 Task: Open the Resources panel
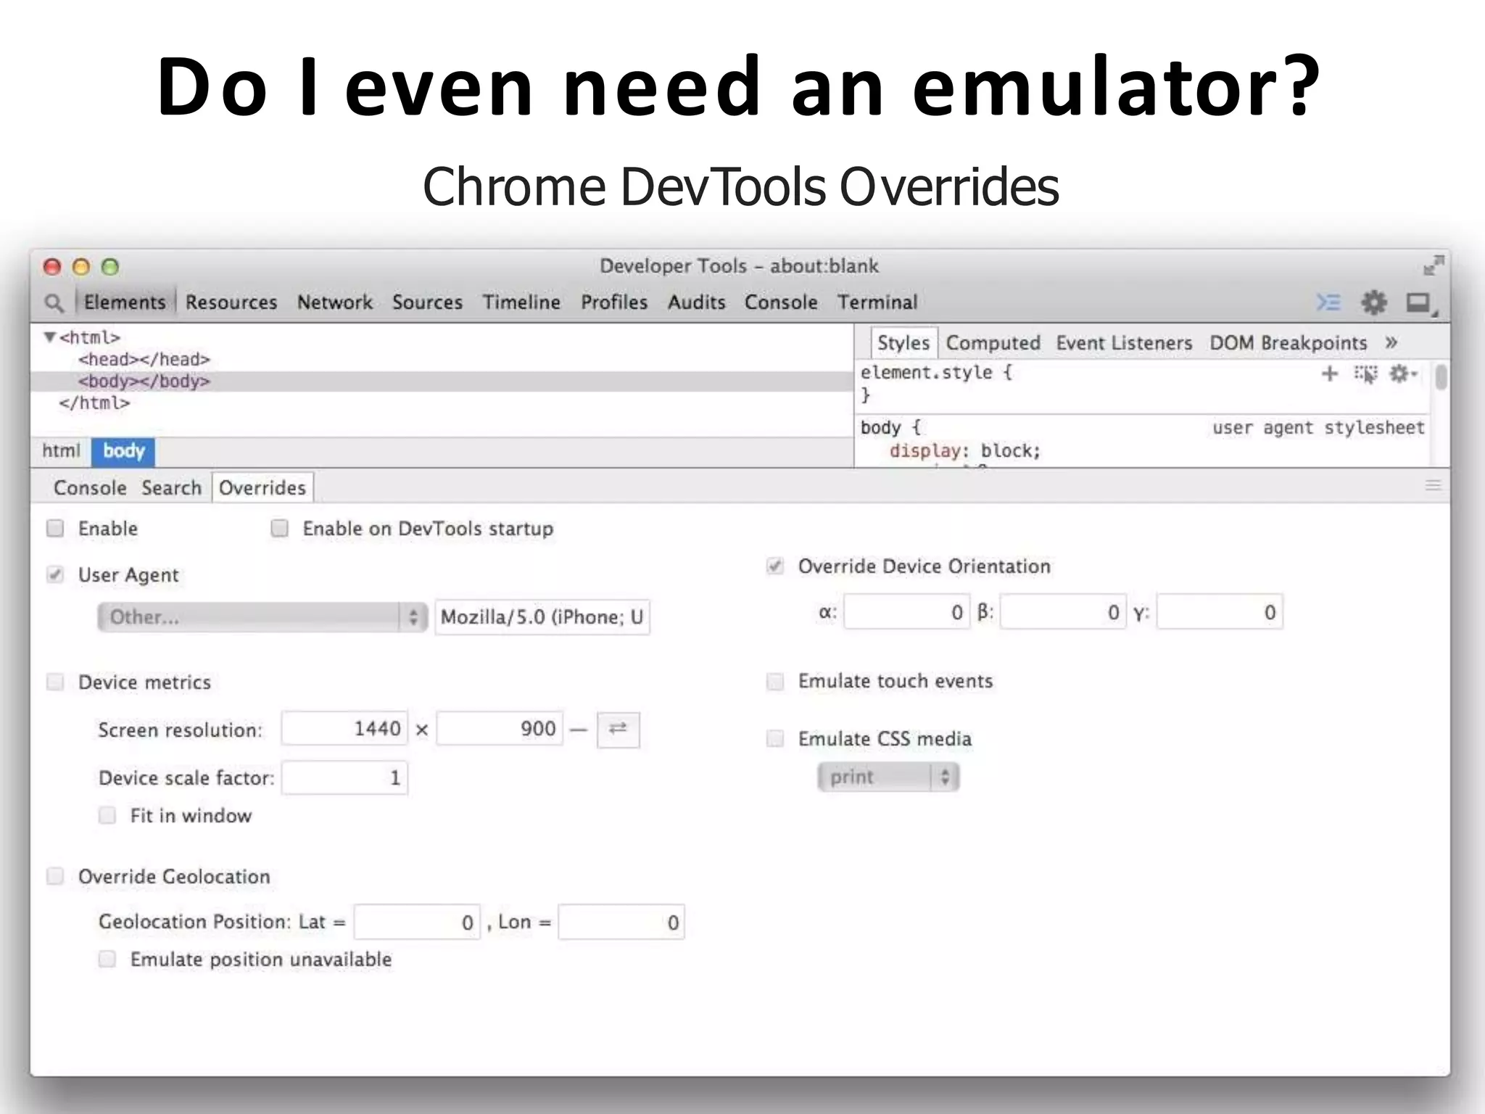click(x=231, y=302)
